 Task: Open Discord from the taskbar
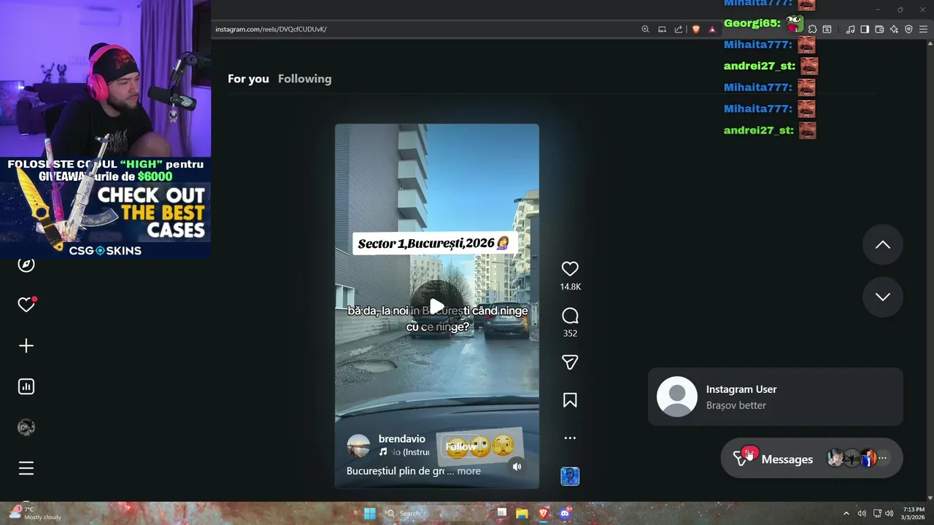pyautogui.click(x=564, y=513)
